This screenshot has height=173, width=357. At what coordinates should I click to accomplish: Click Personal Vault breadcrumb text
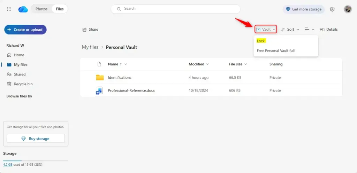pos(122,47)
